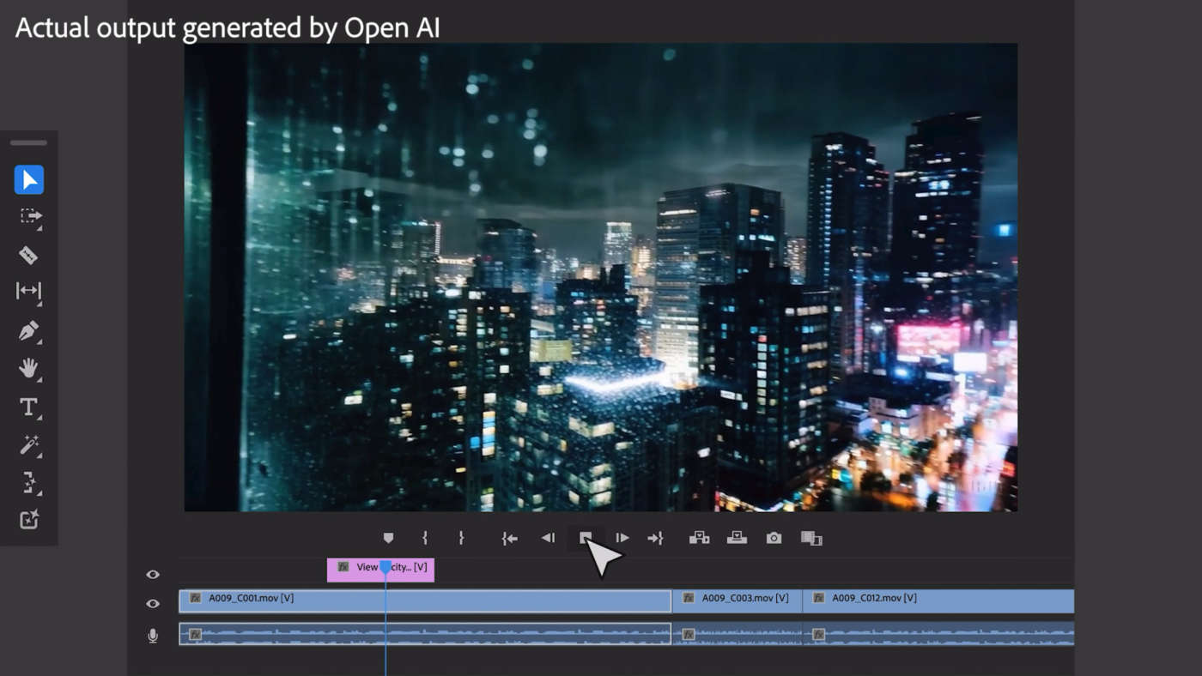Screen dimensions: 1202x676
Task: Hide the video track containing A009_C001.mov
Action: pyautogui.click(x=153, y=604)
